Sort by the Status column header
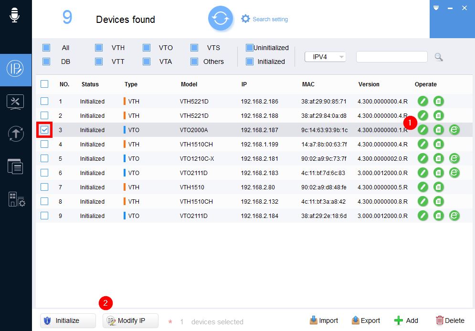This screenshot has width=475, height=331. (x=90, y=84)
